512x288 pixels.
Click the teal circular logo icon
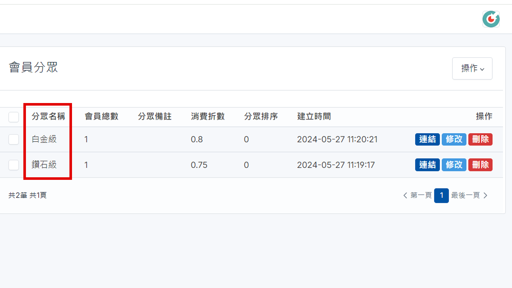pyautogui.click(x=491, y=19)
